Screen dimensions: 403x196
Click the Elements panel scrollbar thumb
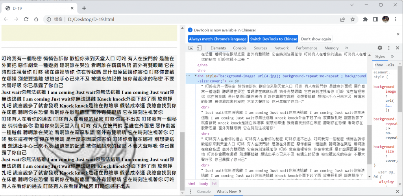[x=369, y=145]
